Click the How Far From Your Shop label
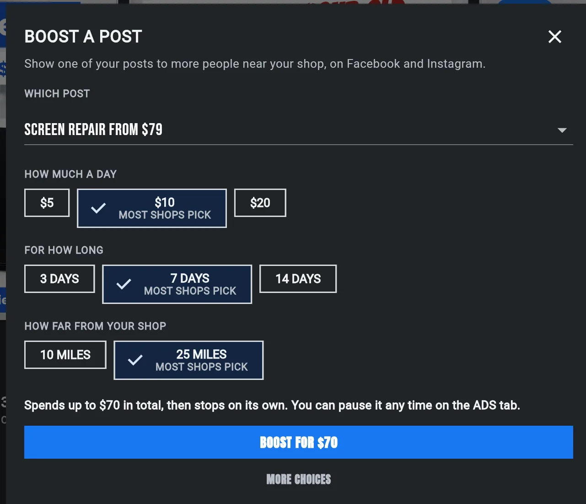Screen dimensions: 586x504 [x=95, y=326]
